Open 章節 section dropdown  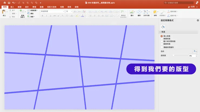tap(31, 17)
